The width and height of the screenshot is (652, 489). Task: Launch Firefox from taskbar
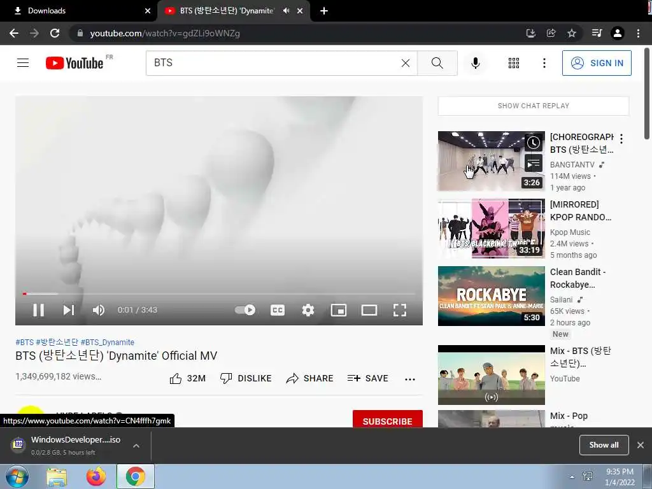96,476
